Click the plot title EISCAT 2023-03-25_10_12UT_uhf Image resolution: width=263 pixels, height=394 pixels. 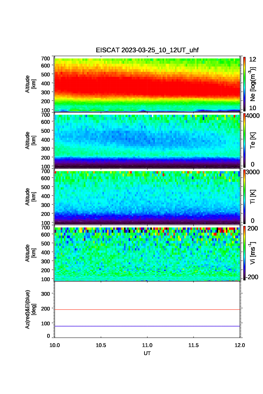click(x=147, y=50)
